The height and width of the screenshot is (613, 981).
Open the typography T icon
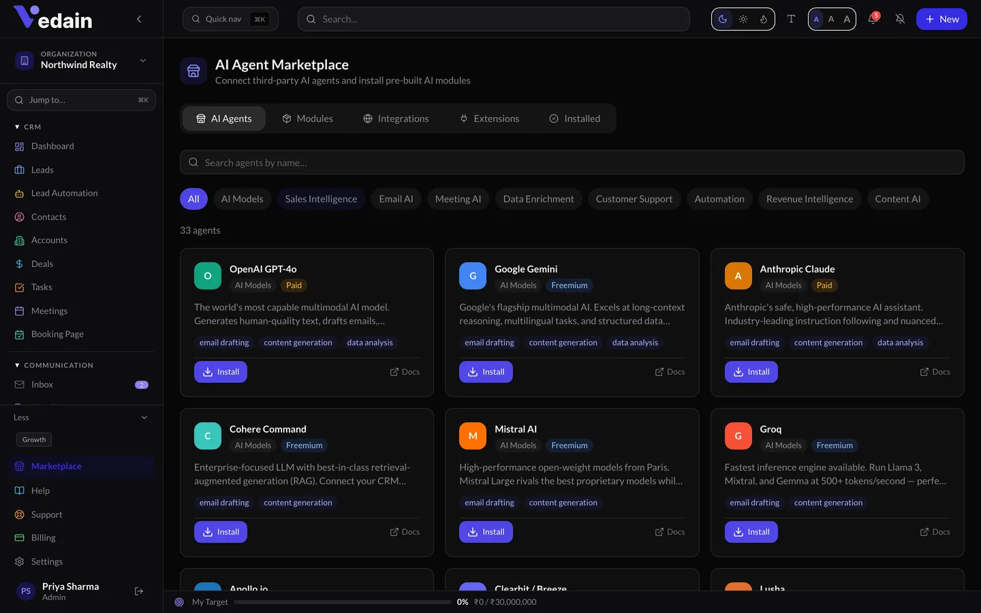791,19
